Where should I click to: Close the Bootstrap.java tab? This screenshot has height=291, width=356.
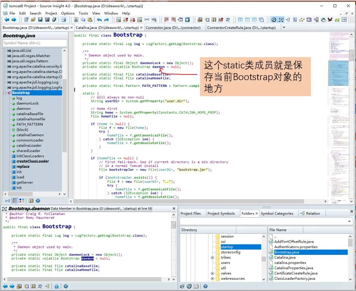pyautogui.click(x=71, y=28)
